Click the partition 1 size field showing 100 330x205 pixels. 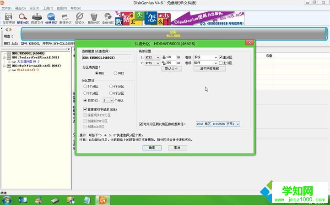click(x=171, y=57)
